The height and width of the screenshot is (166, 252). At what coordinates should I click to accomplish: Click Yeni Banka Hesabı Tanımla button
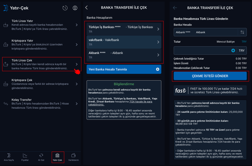point(124,69)
